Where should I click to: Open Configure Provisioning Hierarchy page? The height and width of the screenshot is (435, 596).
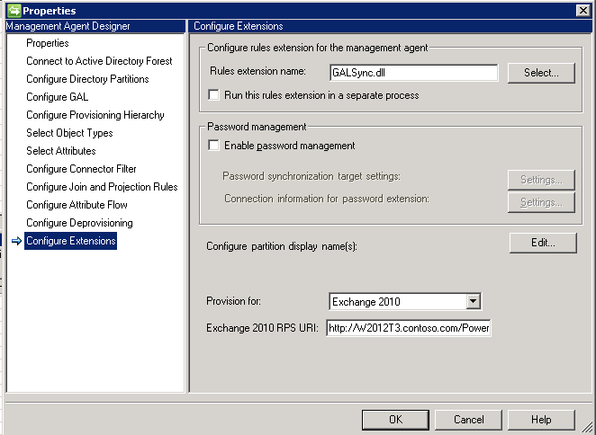click(x=95, y=115)
